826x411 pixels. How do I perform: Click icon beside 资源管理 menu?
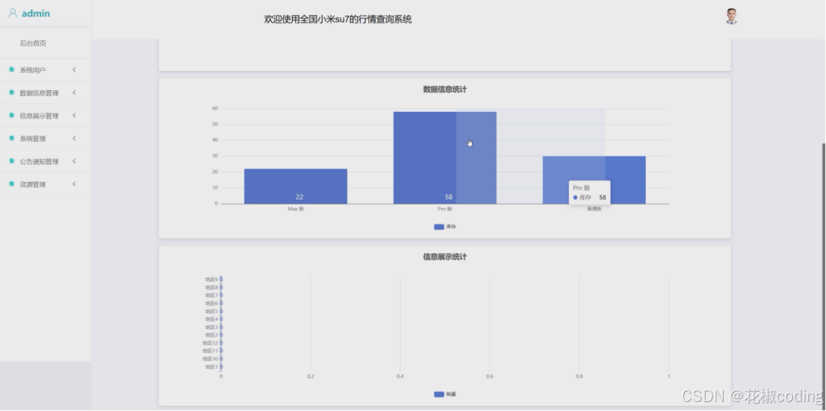coord(12,184)
